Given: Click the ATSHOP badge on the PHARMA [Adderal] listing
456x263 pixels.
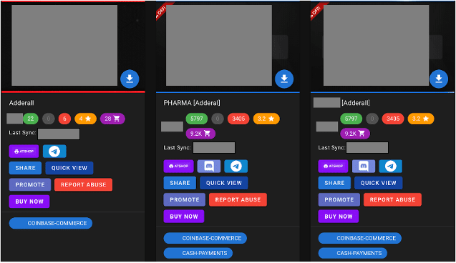Looking at the screenshot, I should point(178,166).
